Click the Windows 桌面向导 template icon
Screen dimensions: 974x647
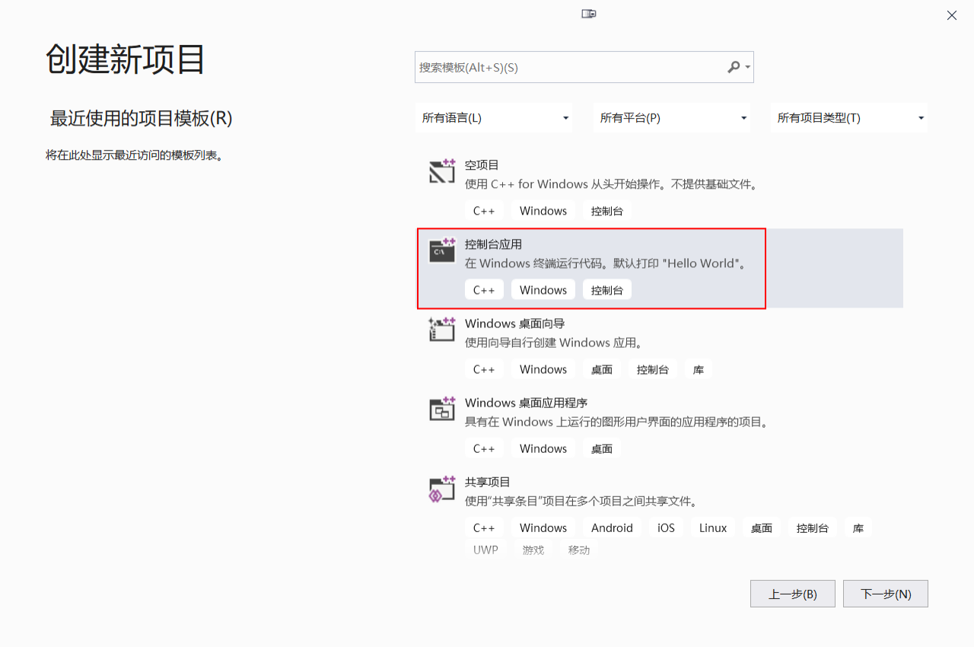click(442, 330)
